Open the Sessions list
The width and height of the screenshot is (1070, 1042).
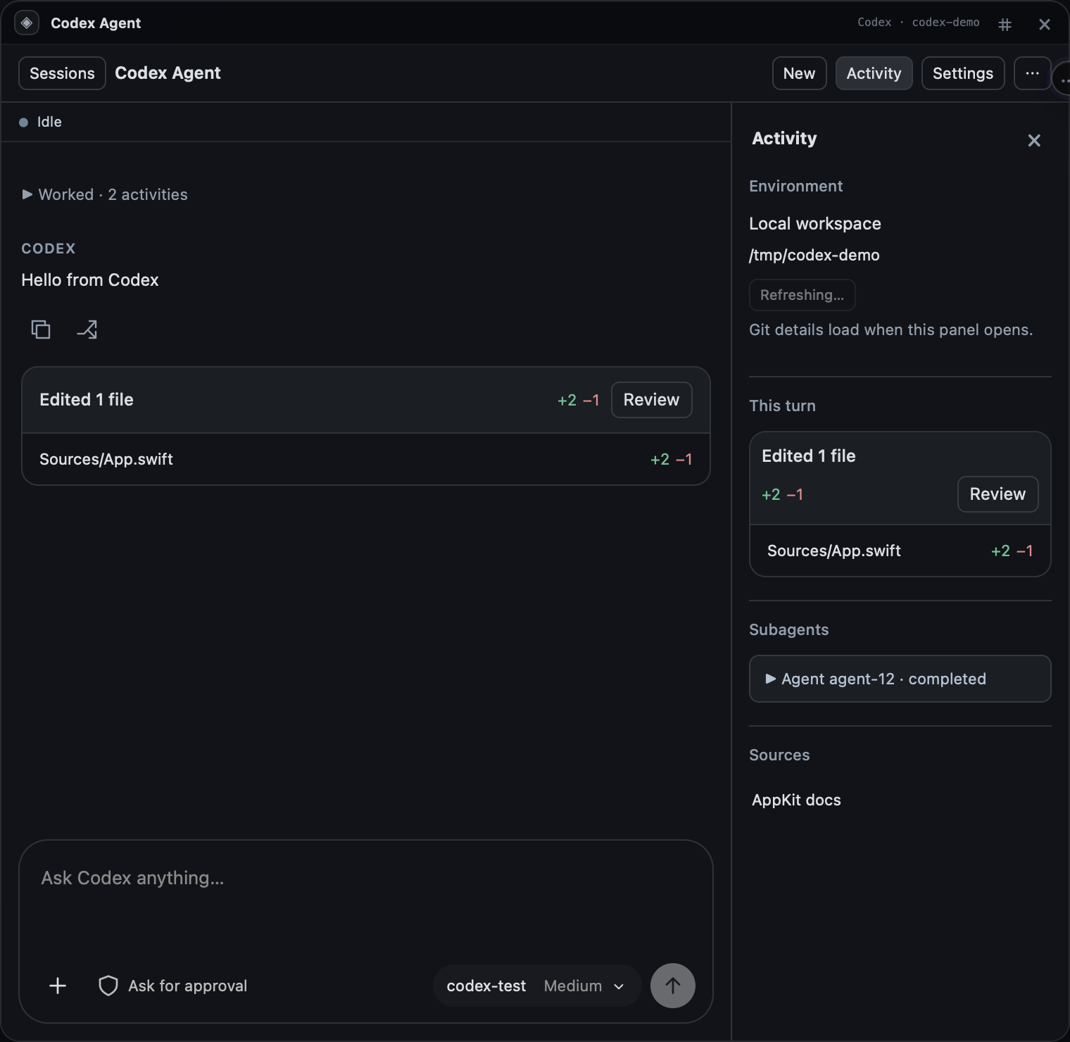coord(62,73)
